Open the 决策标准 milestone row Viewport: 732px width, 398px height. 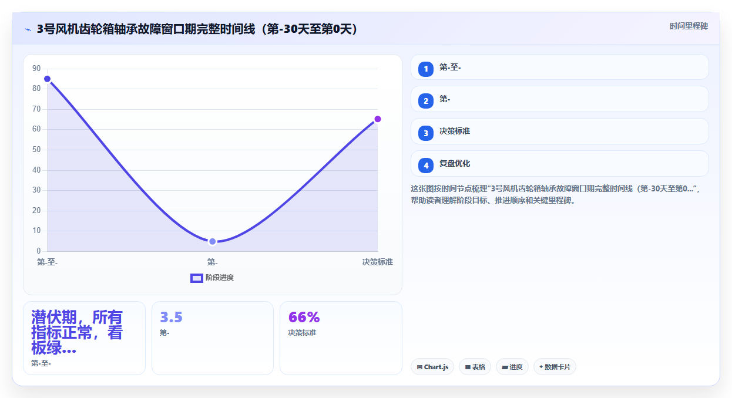tap(560, 131)
